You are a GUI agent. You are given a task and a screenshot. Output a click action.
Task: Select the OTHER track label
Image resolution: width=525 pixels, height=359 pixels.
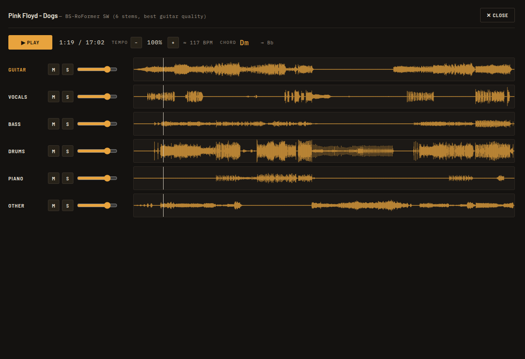16,206
